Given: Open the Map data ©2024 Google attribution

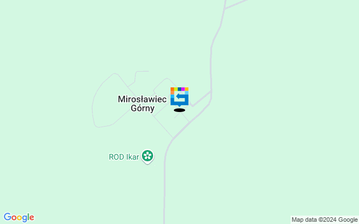Looking at the screenshot, I should [x=324, y=220].
